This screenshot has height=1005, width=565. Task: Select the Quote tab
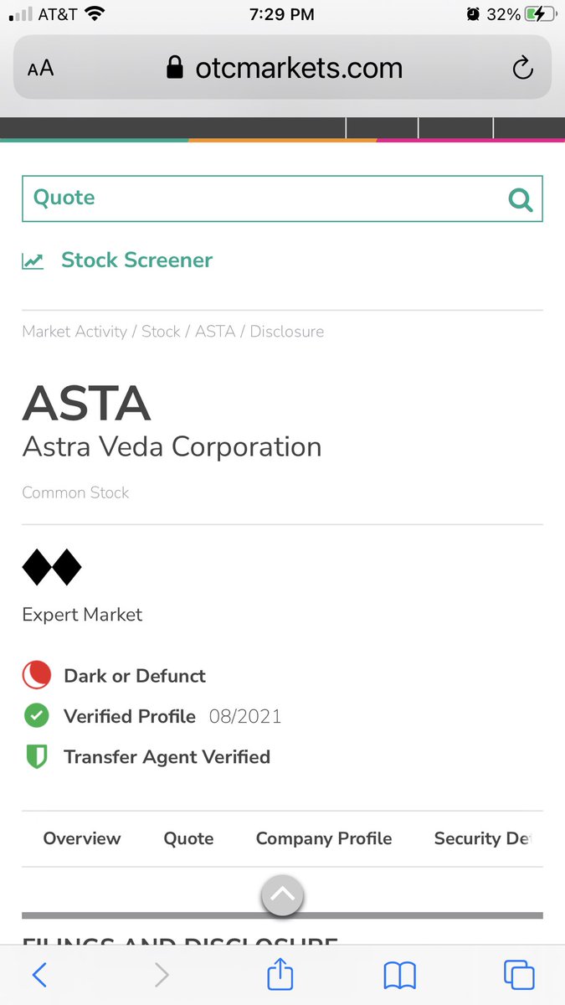pyautogui.click(x=188, y=838)
